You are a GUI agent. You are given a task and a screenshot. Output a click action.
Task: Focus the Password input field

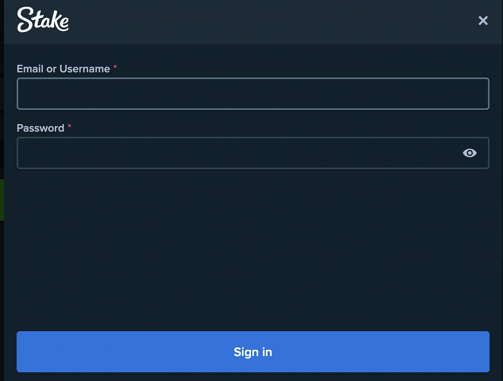235,153
